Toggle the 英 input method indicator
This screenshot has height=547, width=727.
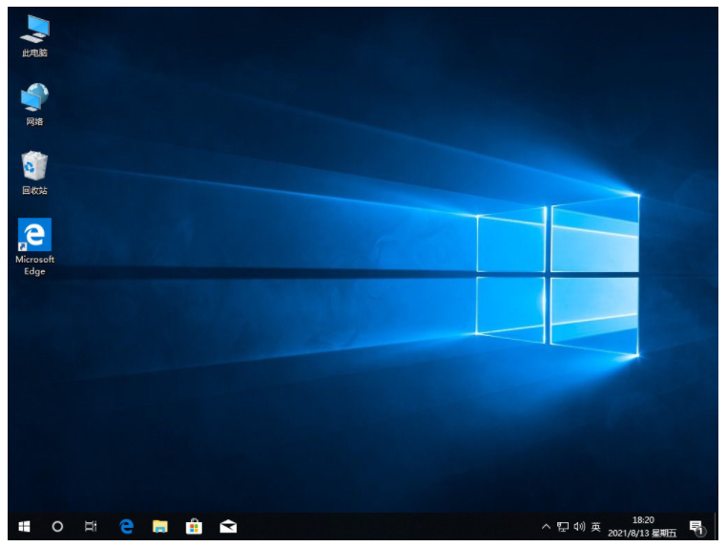click(x=596, y=526)
